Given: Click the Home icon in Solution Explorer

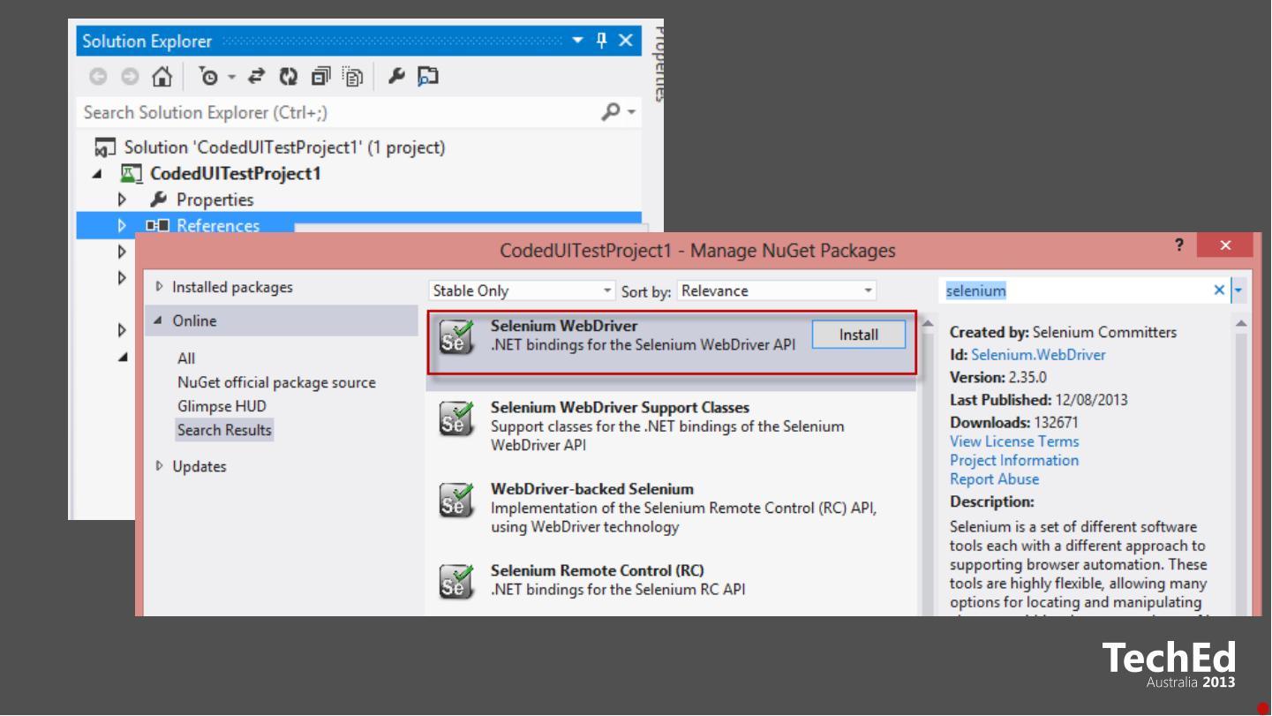Looking at the screenshot, I should 162,77.
